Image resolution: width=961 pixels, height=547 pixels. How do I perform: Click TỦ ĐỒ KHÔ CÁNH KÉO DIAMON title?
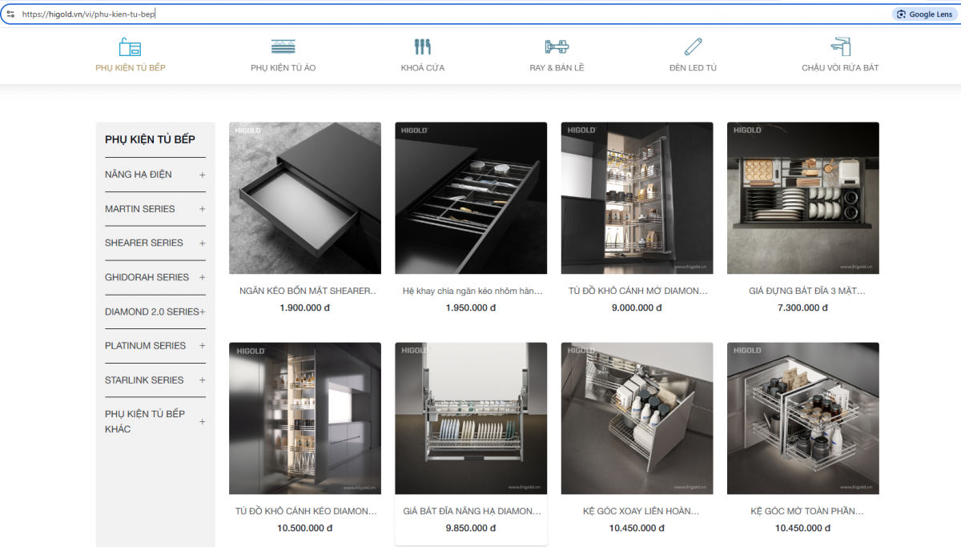pyautogui.click(x=305, y=511)
